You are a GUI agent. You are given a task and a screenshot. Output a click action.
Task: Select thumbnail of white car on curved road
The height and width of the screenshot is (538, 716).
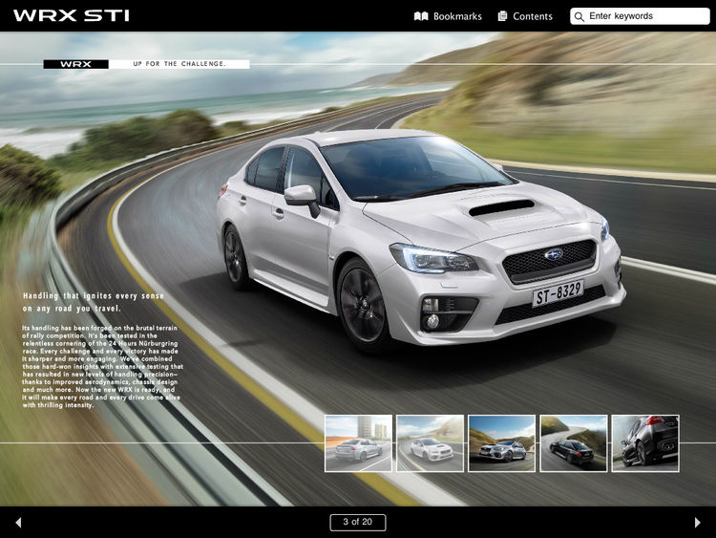(x=430, y=443)
